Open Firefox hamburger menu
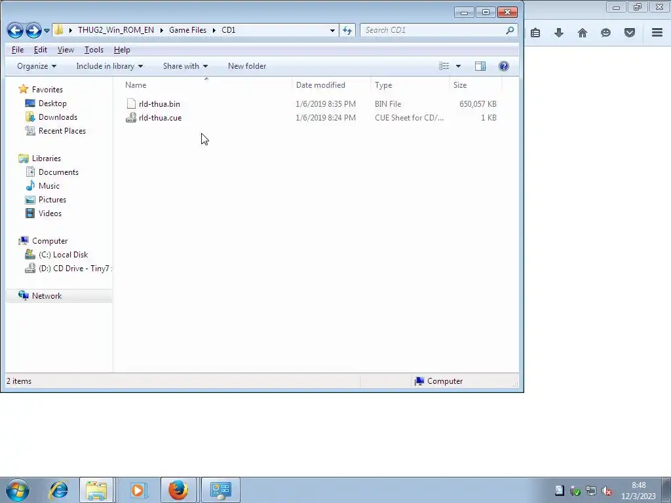Screen dimensions: 671x503 click(x=657, y=33)
